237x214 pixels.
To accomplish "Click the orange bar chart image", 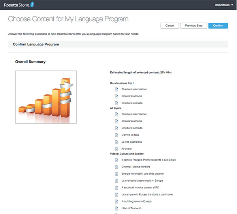I will pyautogui.click(x=45, y=97).
